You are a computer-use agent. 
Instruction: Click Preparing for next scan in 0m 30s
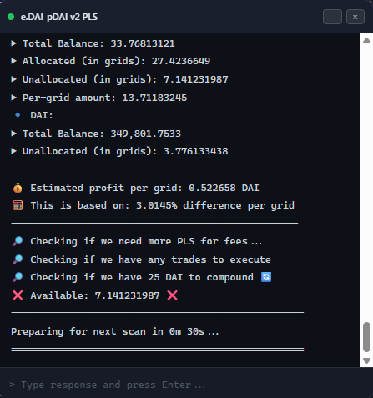coord(115,332)
